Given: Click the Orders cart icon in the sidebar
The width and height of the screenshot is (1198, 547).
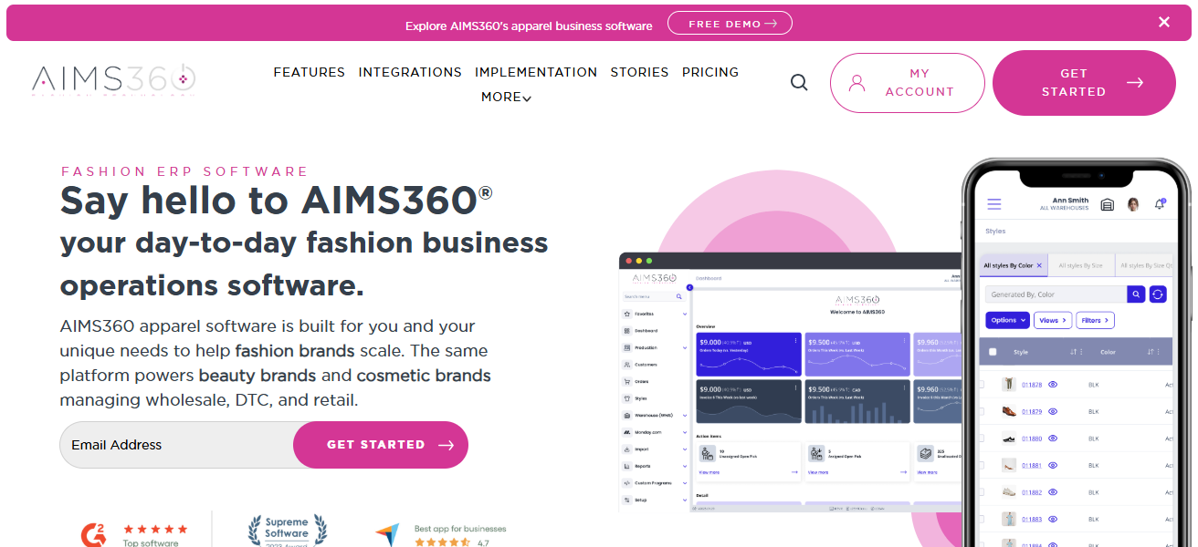Looking at the screenshot, I should coord(627,382).
